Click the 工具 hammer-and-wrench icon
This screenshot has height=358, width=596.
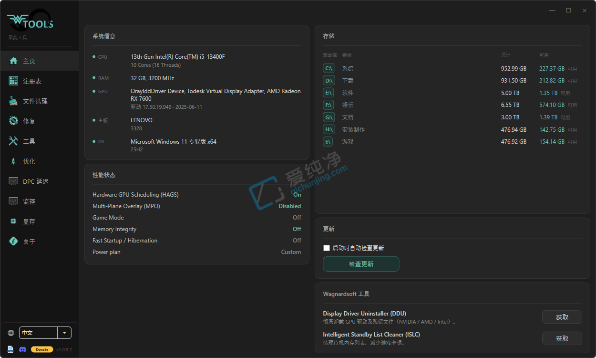click(x=13, y=141)
